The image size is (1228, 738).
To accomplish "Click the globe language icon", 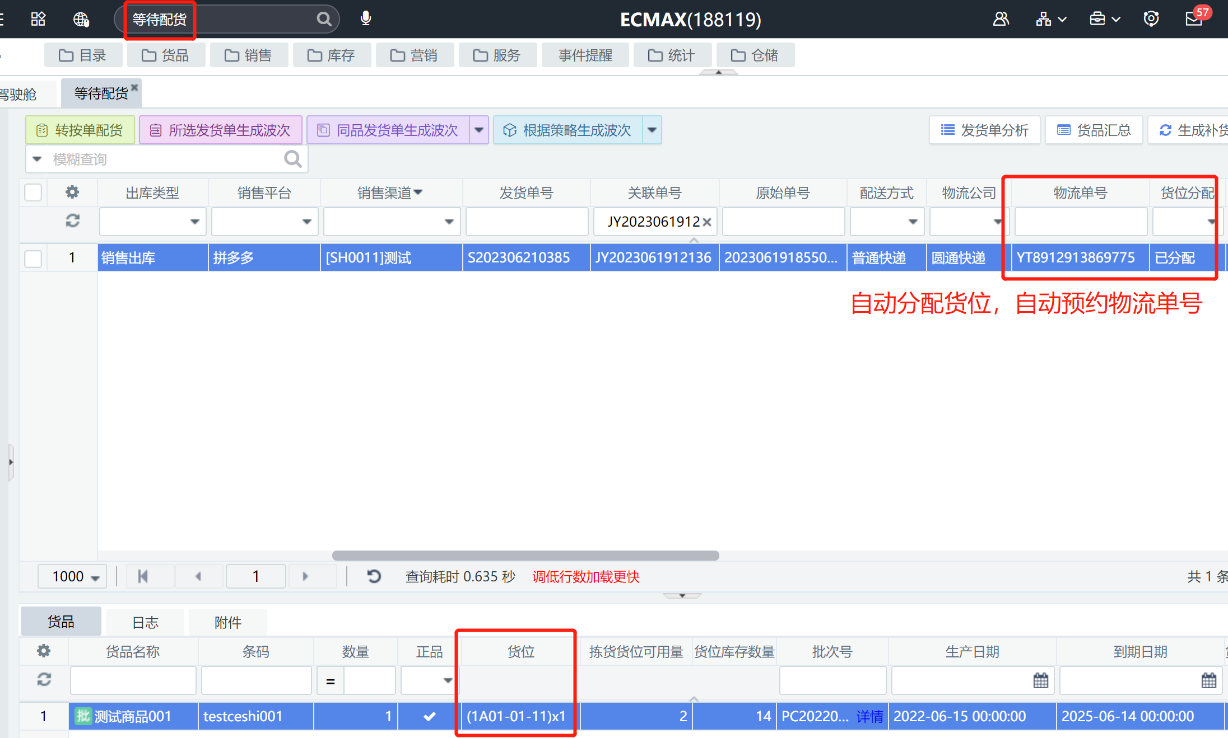I will [x=81, y=19].
